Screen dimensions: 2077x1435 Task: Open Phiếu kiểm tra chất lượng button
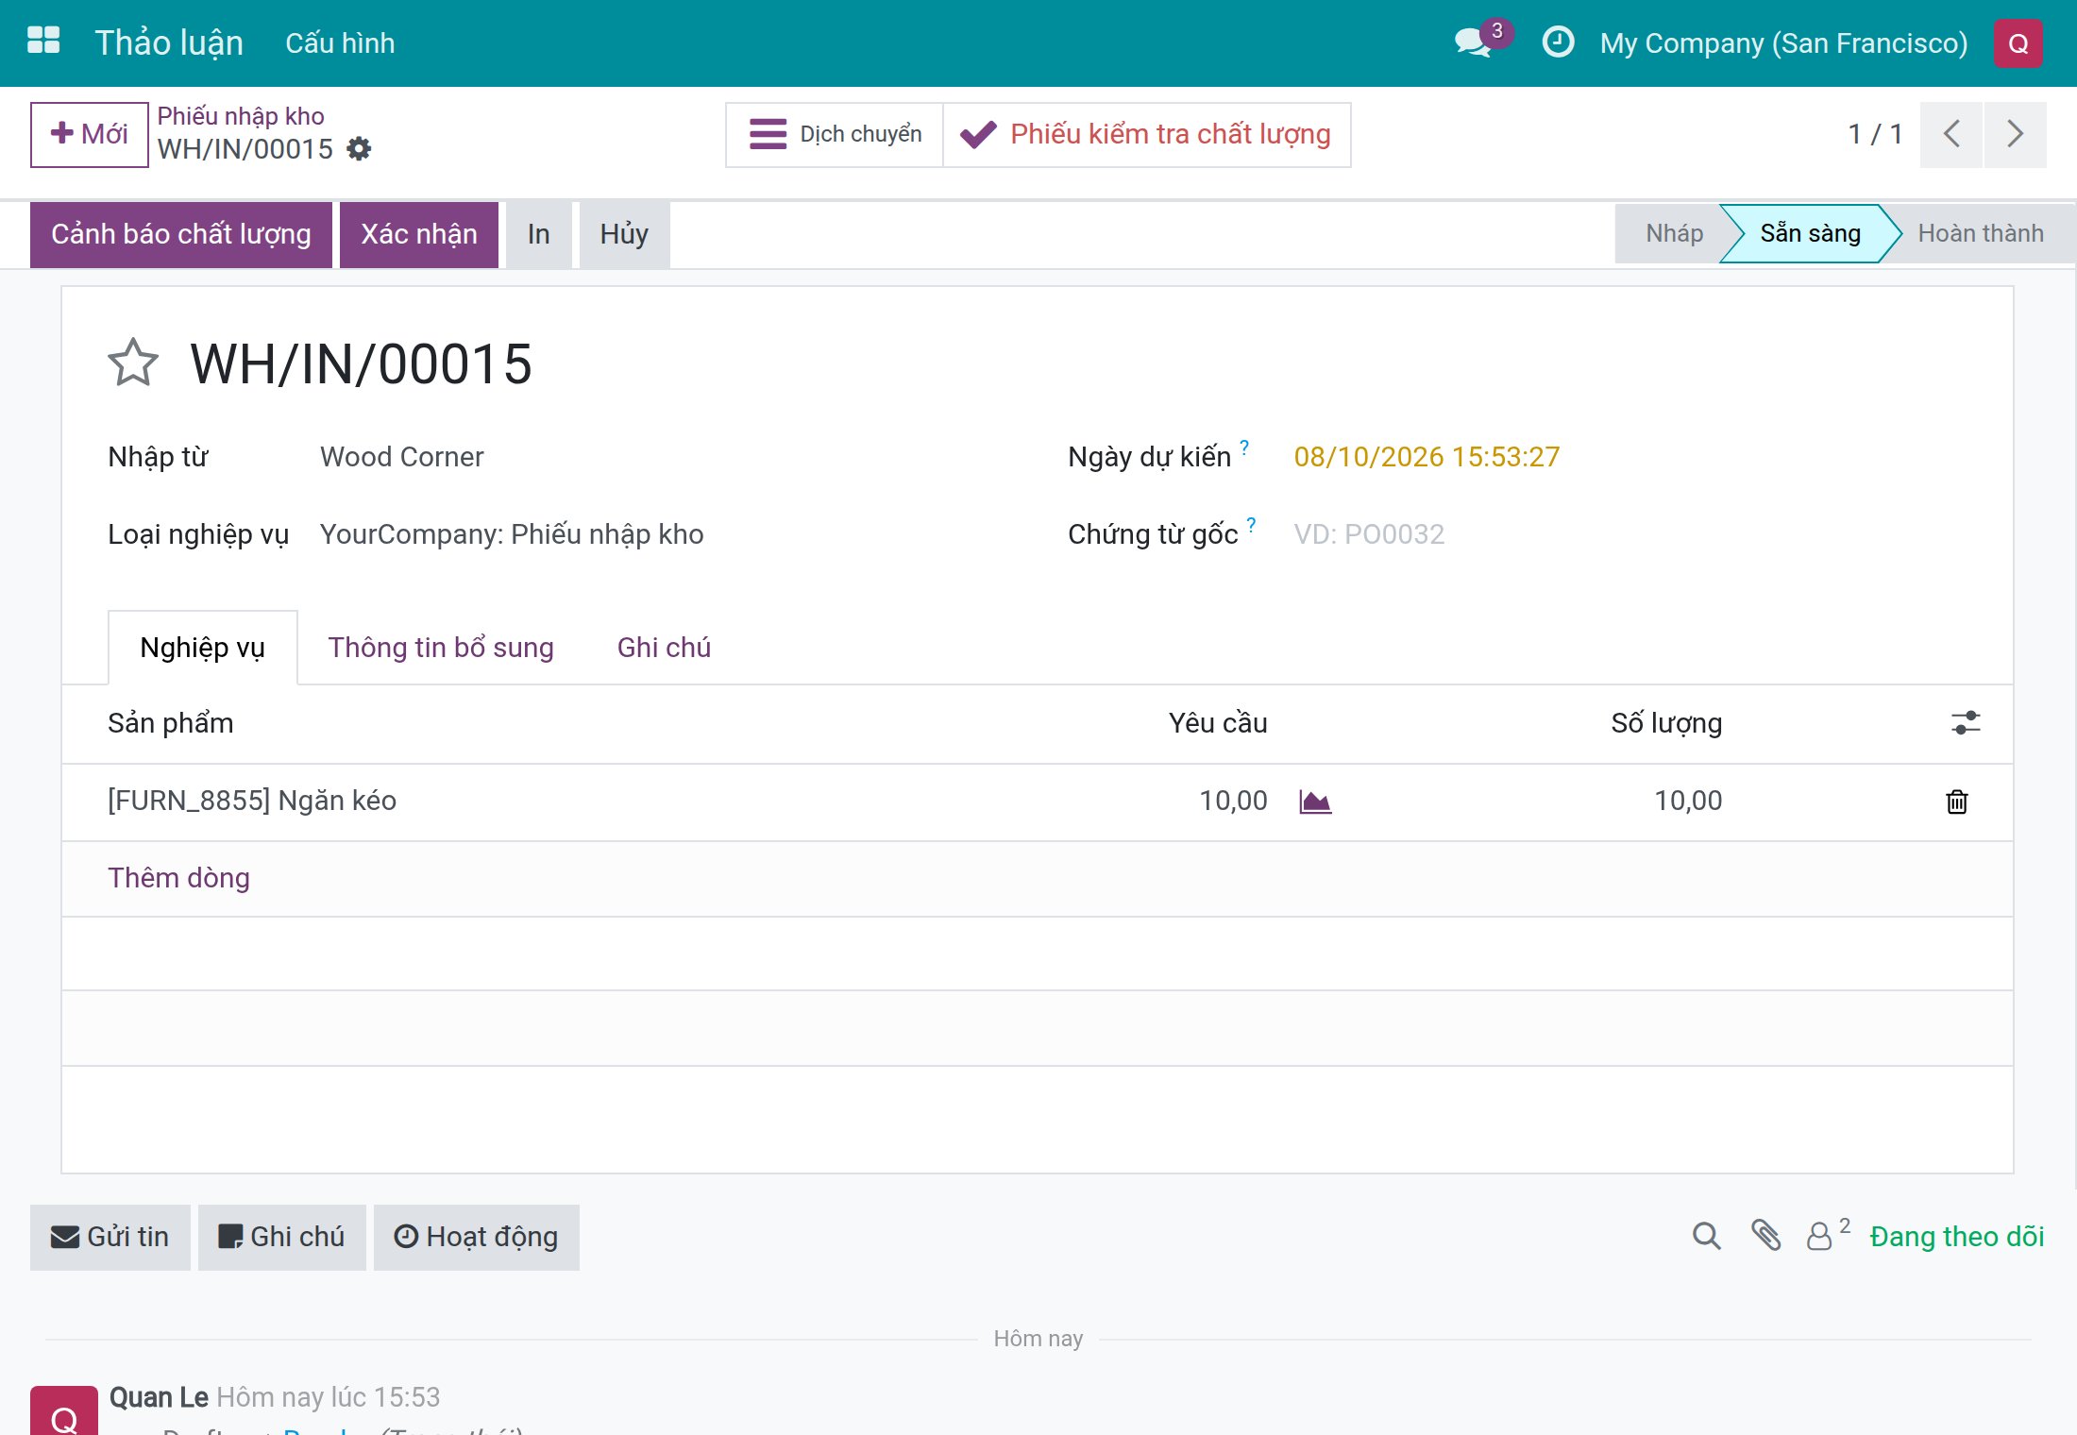(x=1147, y=135)
